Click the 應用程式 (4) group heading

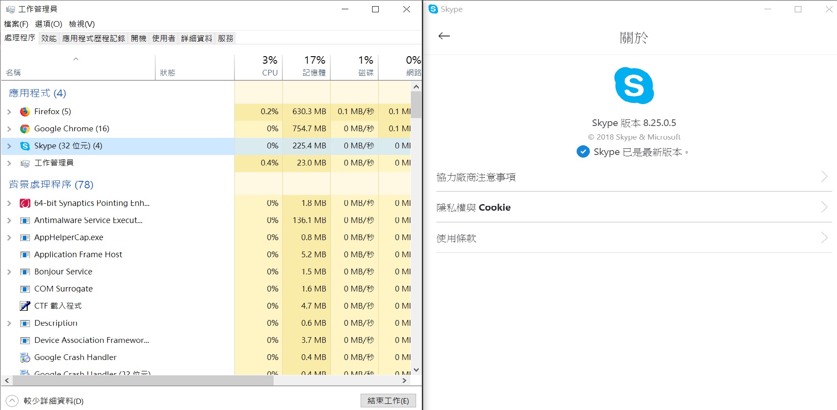pyautogui.click(x=37, y=93)
